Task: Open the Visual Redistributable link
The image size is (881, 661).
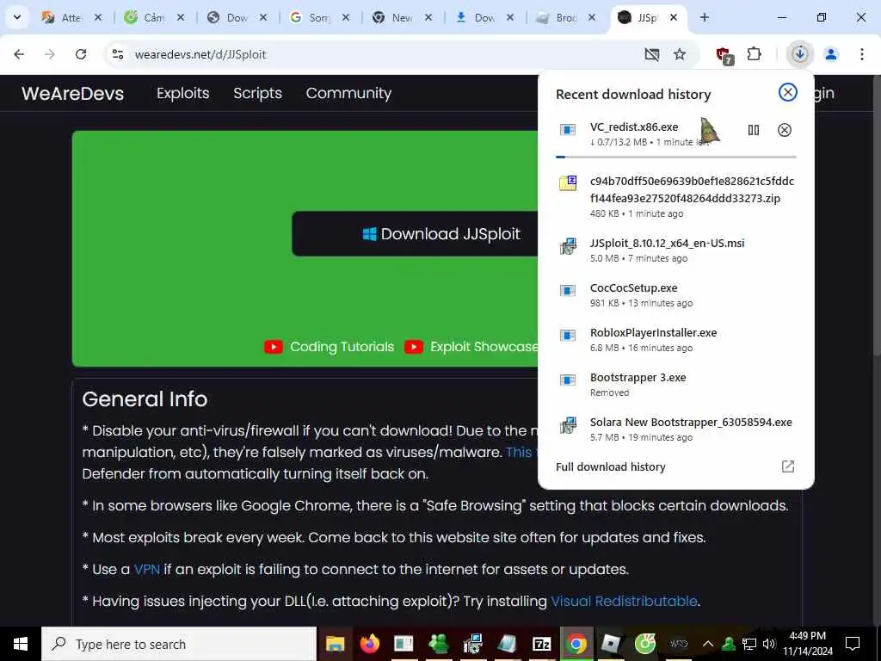Action: (x=624, y=601)
